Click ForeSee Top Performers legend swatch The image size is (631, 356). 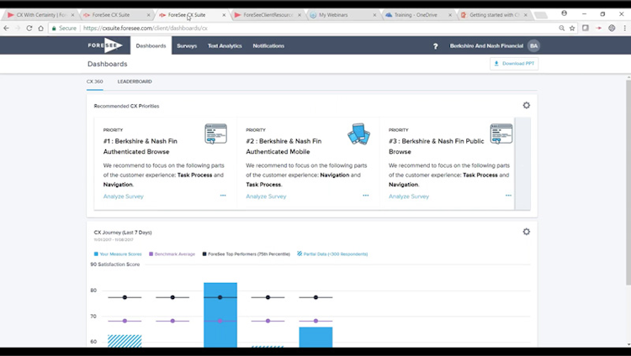[x=204, y=254]
